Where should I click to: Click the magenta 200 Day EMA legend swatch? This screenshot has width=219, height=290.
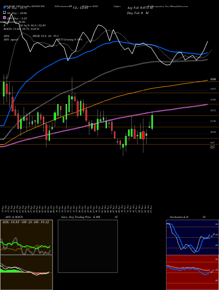[x=4, y=18]
